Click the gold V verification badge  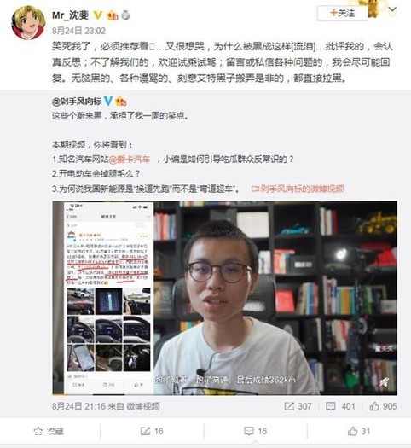point(98,15)
